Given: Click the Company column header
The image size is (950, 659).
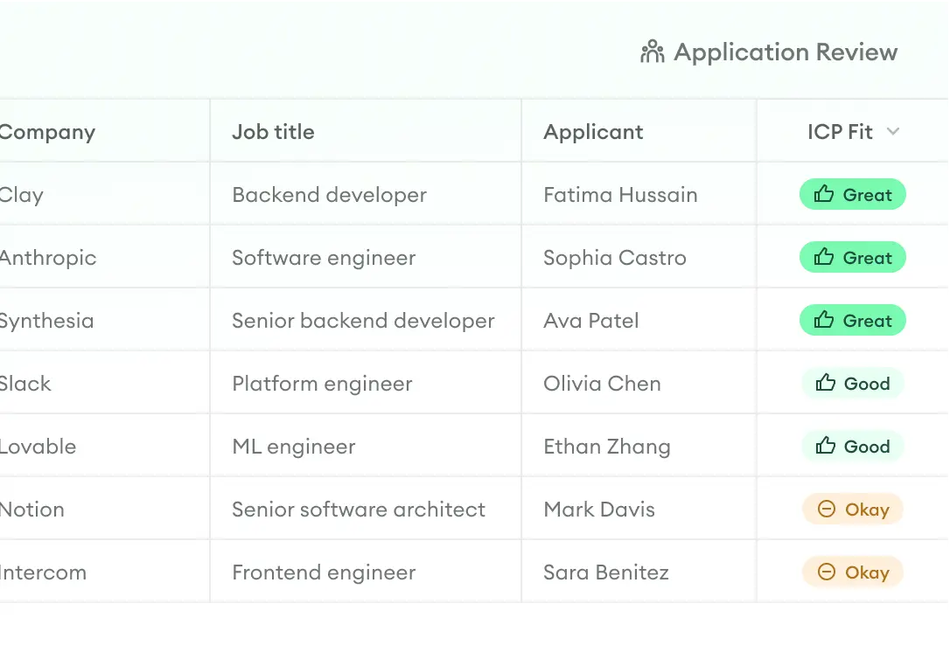Looking at the screenshot, I should pyautogui.click(x=47, y=132).
